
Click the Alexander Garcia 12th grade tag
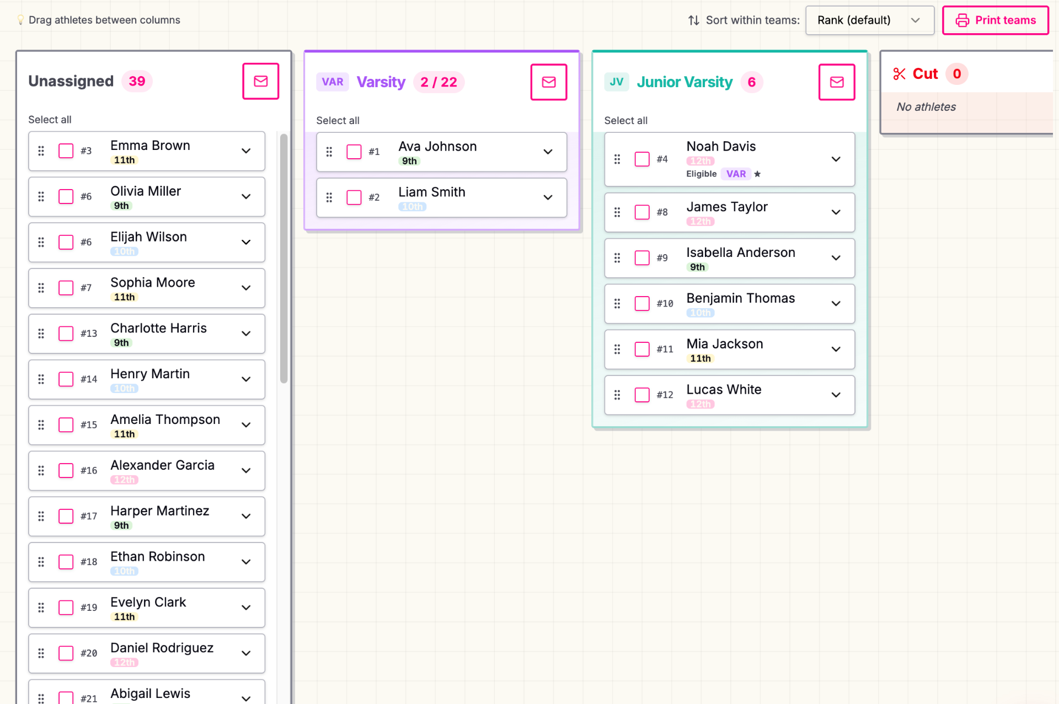[124, 480]
